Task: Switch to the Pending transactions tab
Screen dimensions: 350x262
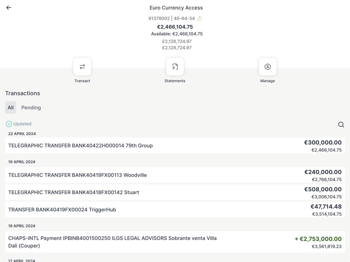Action: pyautogui.click(x=31, y=108)
